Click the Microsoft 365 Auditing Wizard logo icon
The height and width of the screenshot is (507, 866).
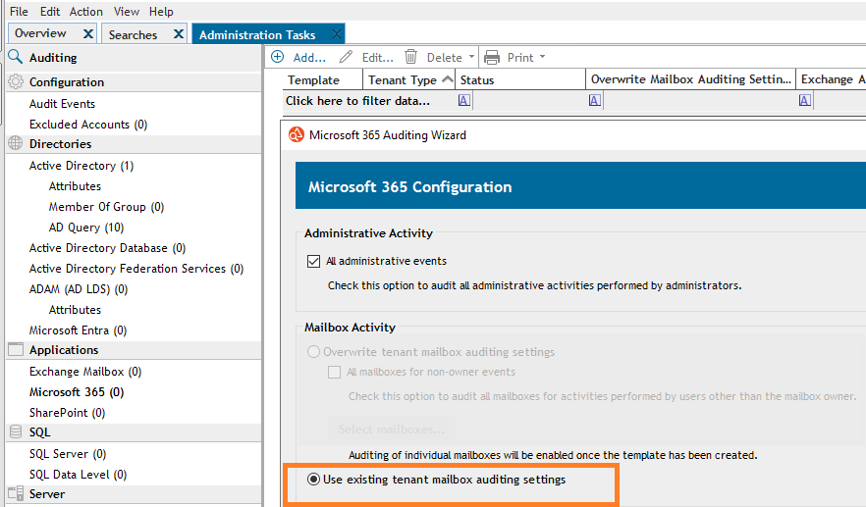click(x=297, y=134)
